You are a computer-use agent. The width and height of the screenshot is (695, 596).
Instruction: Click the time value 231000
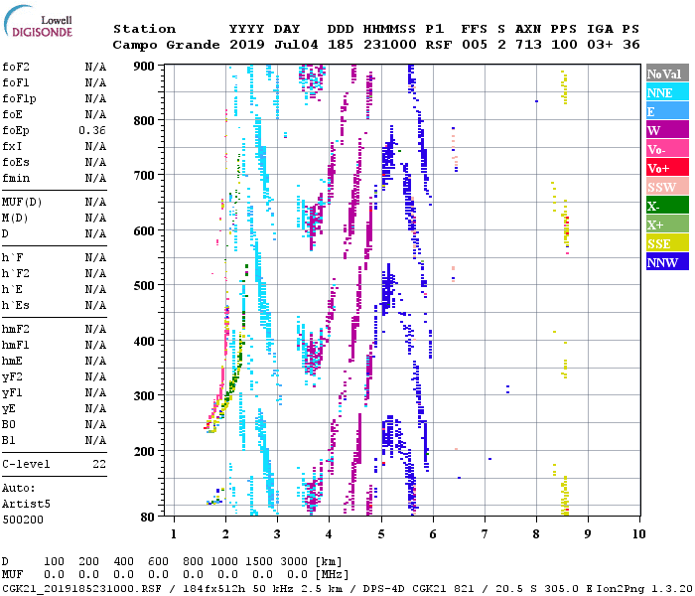[x=390, y=45]
